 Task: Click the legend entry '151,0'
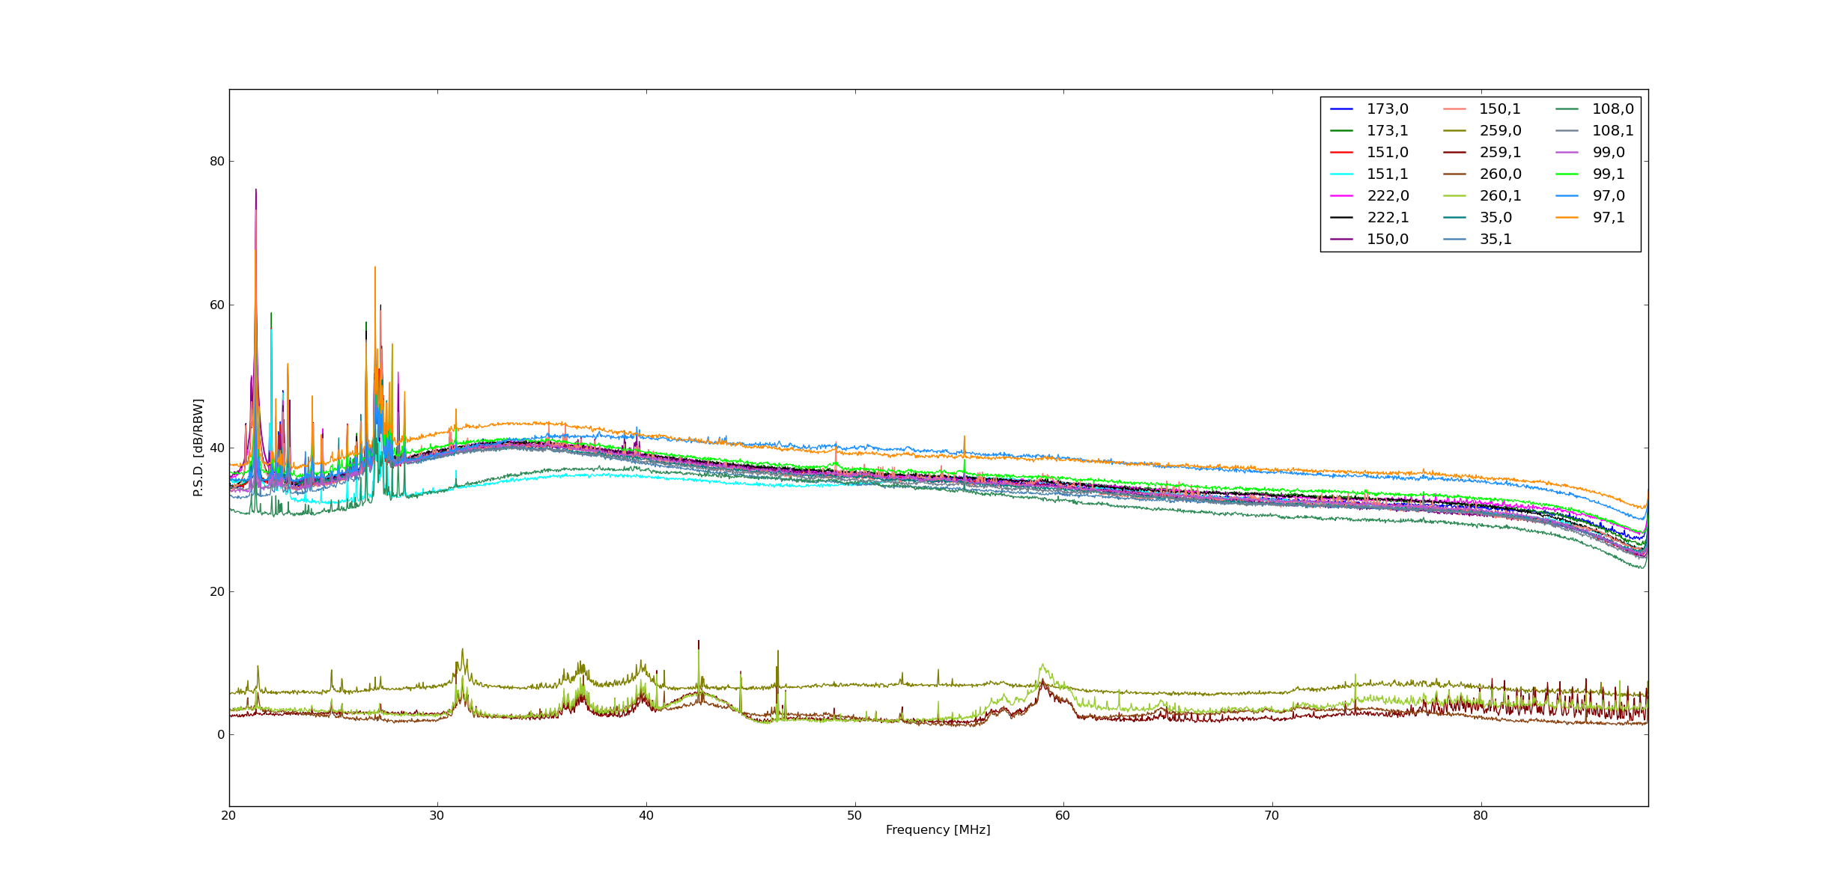tap(1369, 153)
